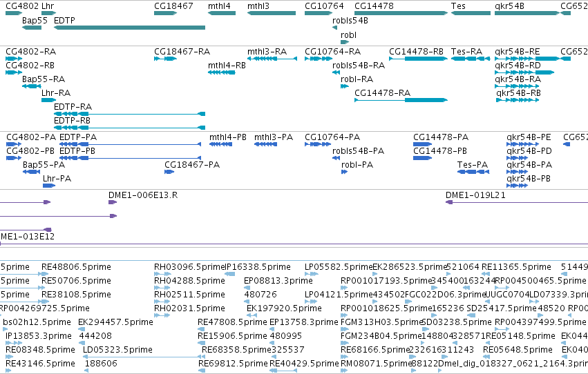
Task: Click the mthl4-PB protein label
Action: point(228,137)
